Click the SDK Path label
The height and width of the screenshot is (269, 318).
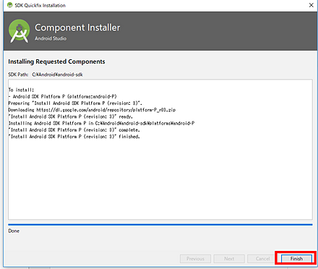[18, 74]
